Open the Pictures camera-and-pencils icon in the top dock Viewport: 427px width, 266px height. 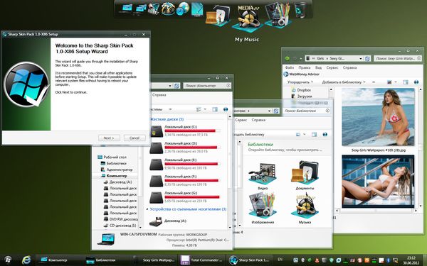point(278,16)
